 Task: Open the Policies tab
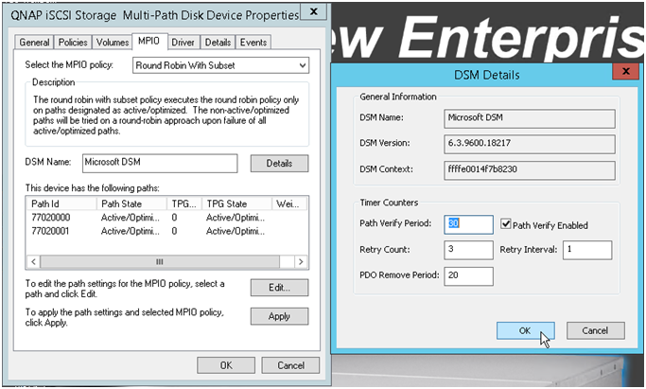(73, 43)
